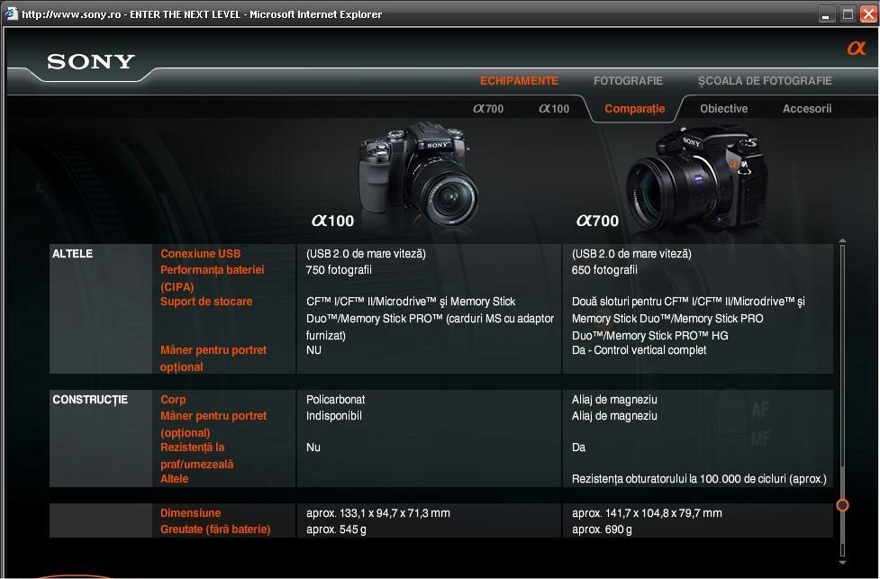The width and height of the screenshot is (880, 579).
Task: Switch to the α100 tab
Action: point(554,109)
